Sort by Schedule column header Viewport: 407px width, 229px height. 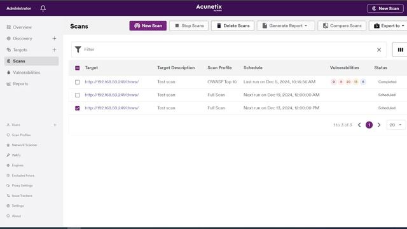(253, 68)
